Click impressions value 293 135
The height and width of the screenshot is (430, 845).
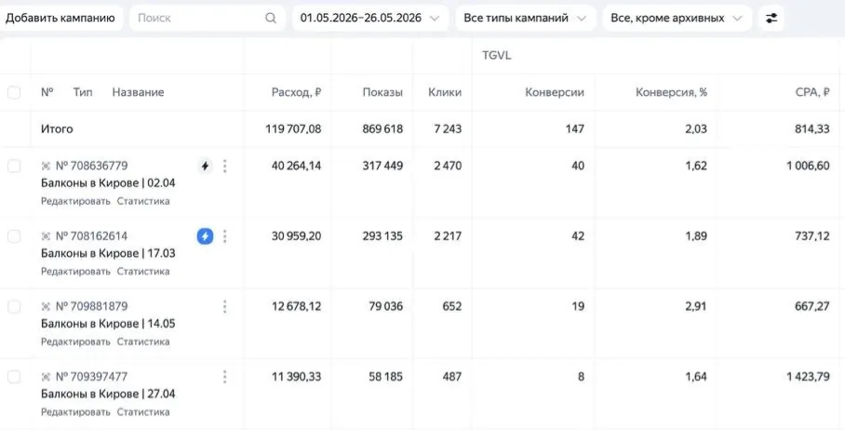pyautogui.click(x=382, y=236)
